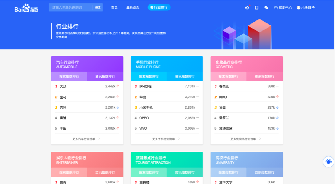
Task: Click brand 丰田 in car ranking
Action: pos(63,128)
